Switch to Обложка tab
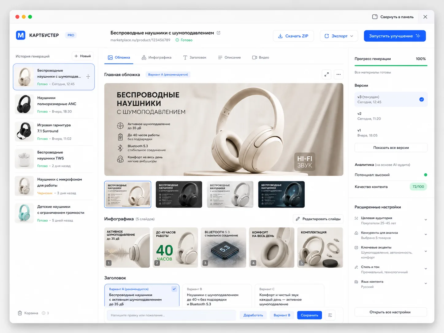The height and width of the screenshot is (333, 444). click(119, 57)
